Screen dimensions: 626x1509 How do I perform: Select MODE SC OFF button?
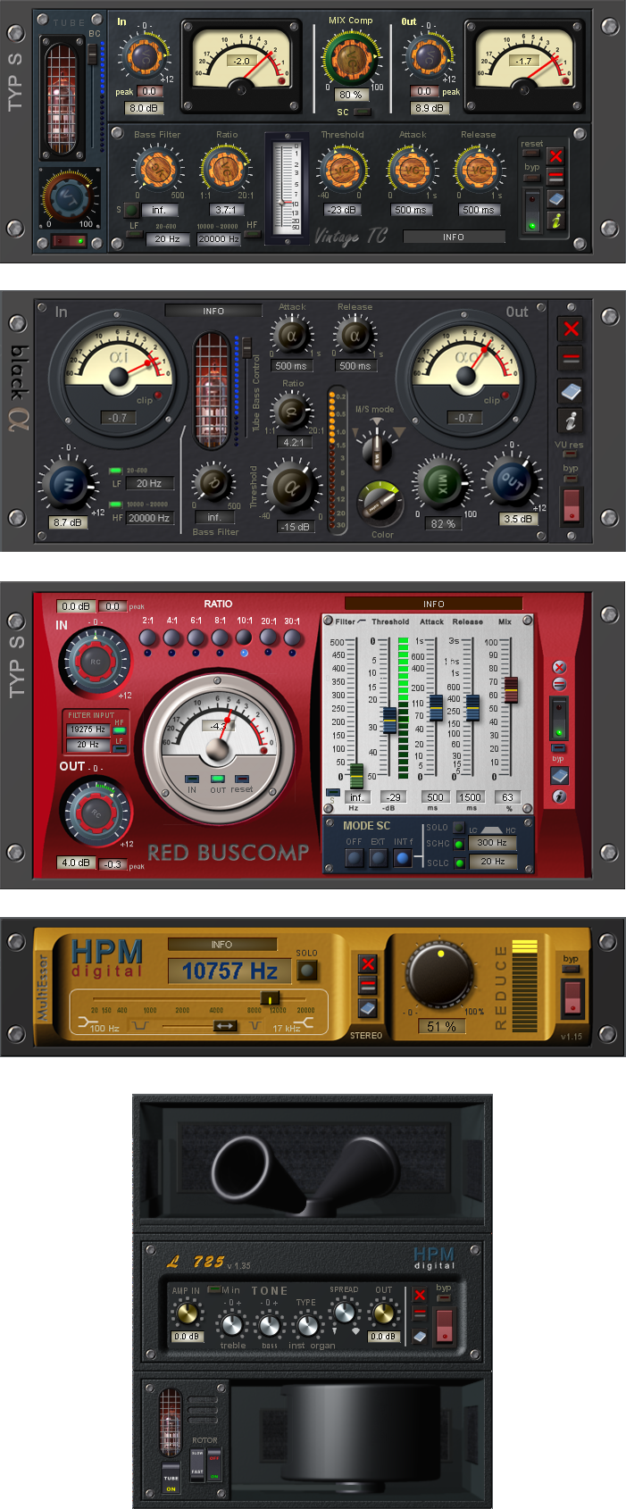coord(355,858)
